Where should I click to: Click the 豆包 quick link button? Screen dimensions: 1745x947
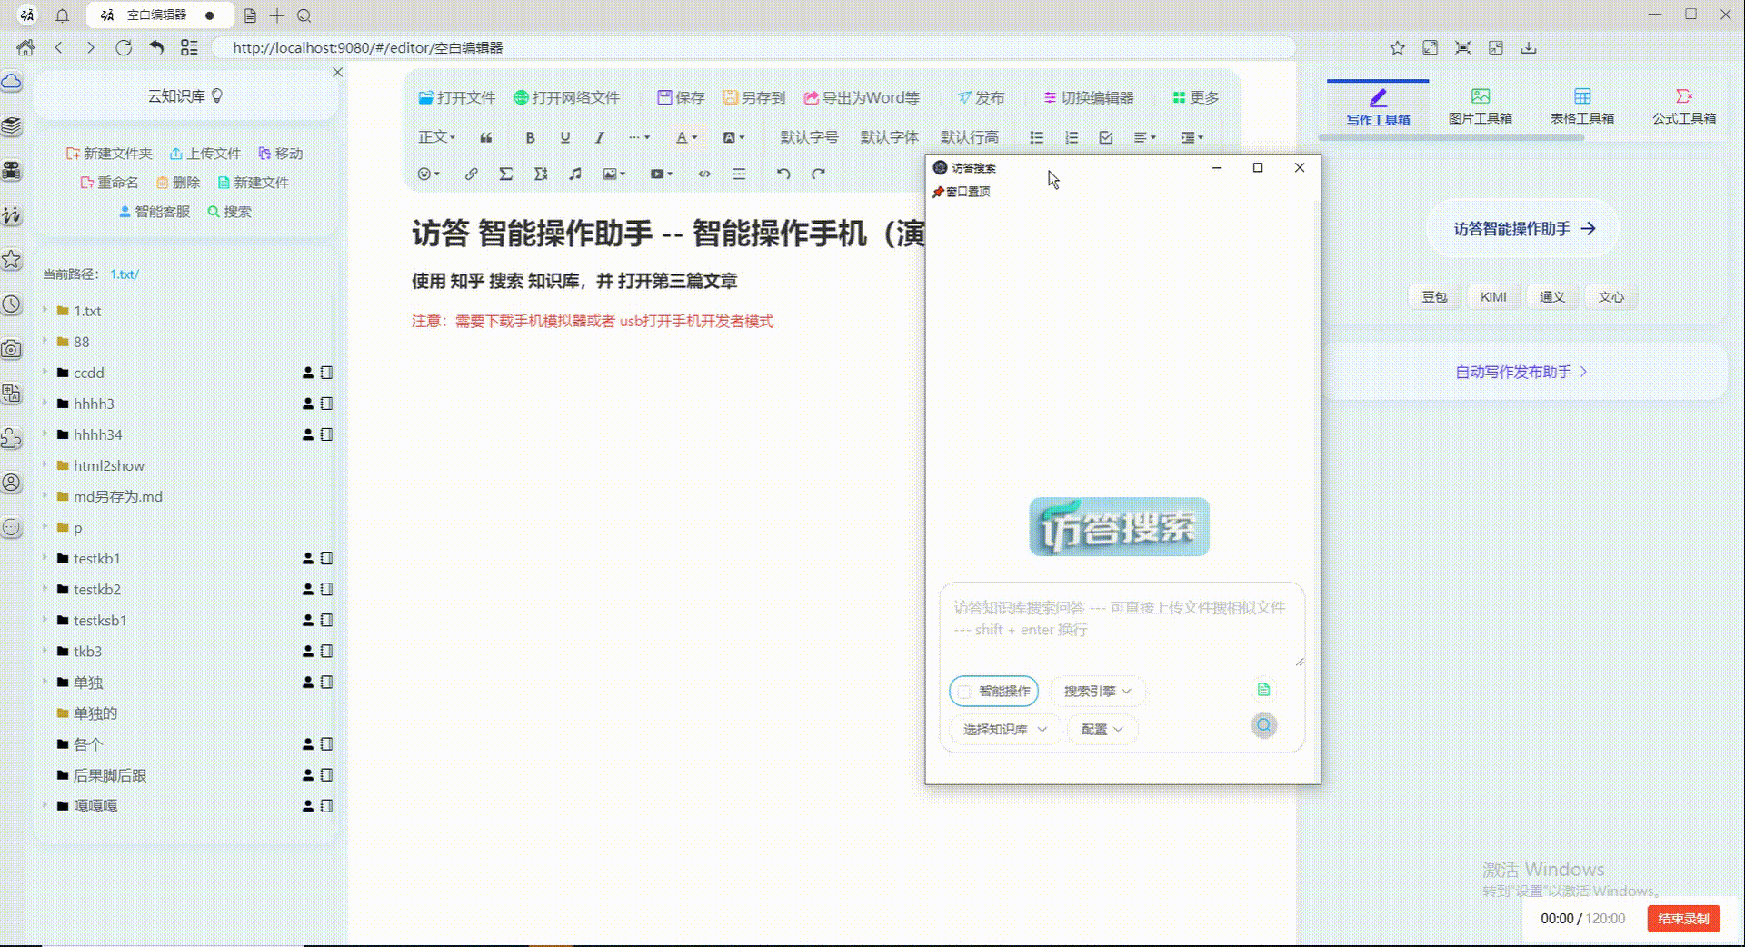(1433, 296)
